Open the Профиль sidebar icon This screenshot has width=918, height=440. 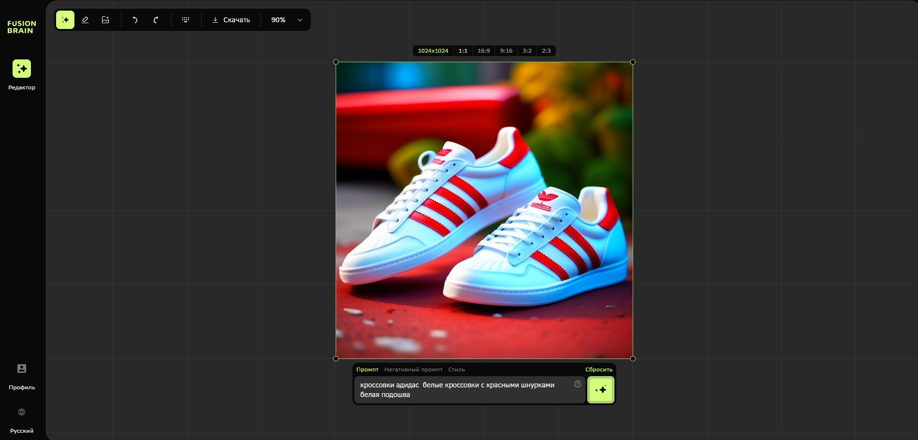click(x=22, y=369)
